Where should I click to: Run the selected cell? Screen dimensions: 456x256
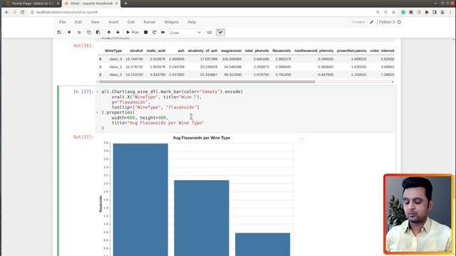pyautogui.click(x=133, y=33)
